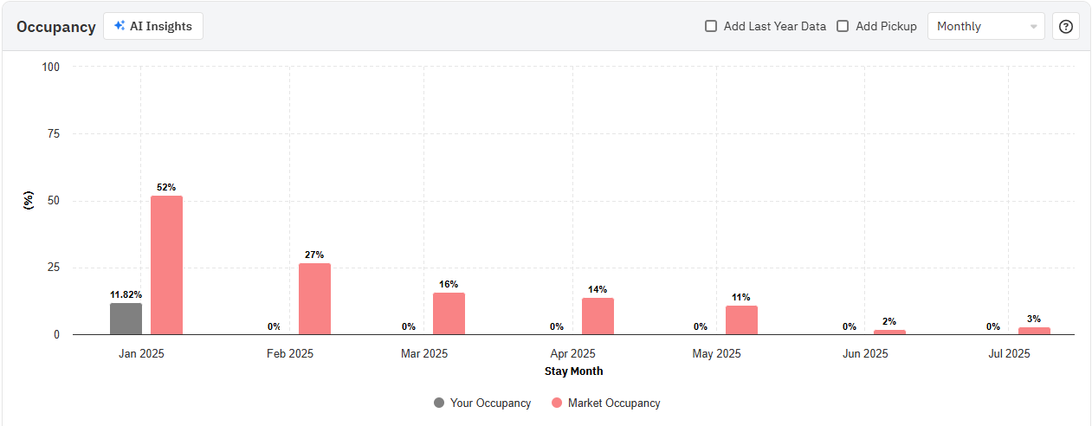Click the Market Occupancy legend label
Image resolution: width=1092 pixels, height=426 pixels.
pyautogui.click(x=614, y=403)
